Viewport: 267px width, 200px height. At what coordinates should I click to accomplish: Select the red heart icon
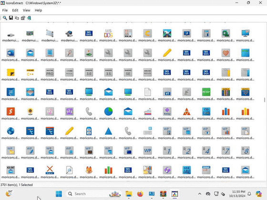226,53
